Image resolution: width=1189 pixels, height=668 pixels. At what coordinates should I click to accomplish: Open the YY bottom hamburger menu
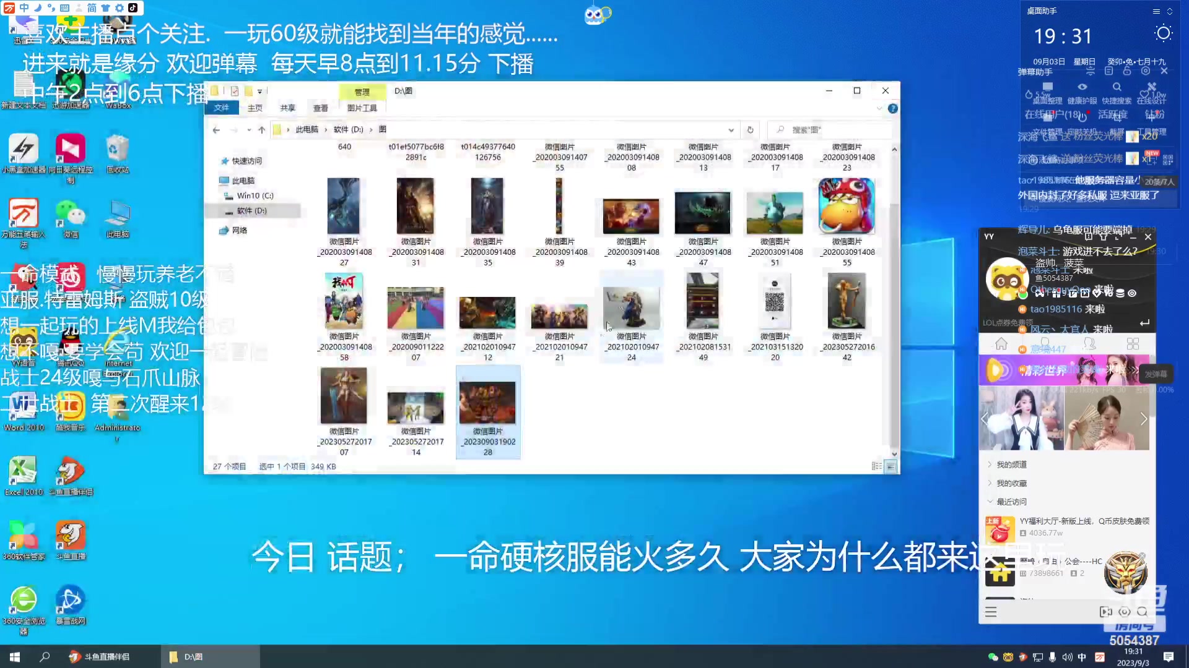tap(991, 612)
